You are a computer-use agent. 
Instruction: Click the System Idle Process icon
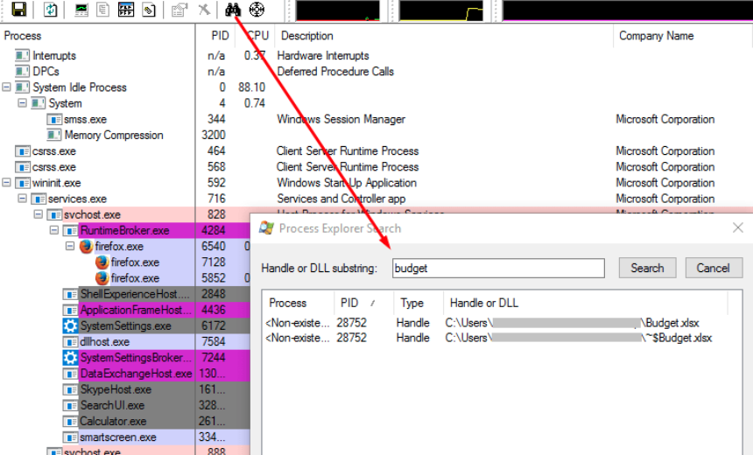coord(22,87)
